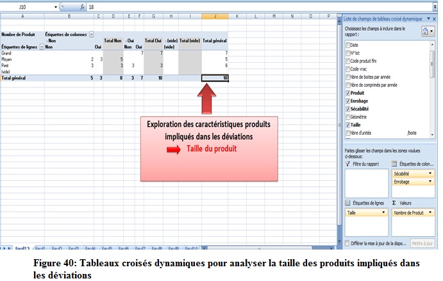Open the Enrobage field dropdown in column labels
The height and width of the screenshot is (281, 443).
pos(430,182)
